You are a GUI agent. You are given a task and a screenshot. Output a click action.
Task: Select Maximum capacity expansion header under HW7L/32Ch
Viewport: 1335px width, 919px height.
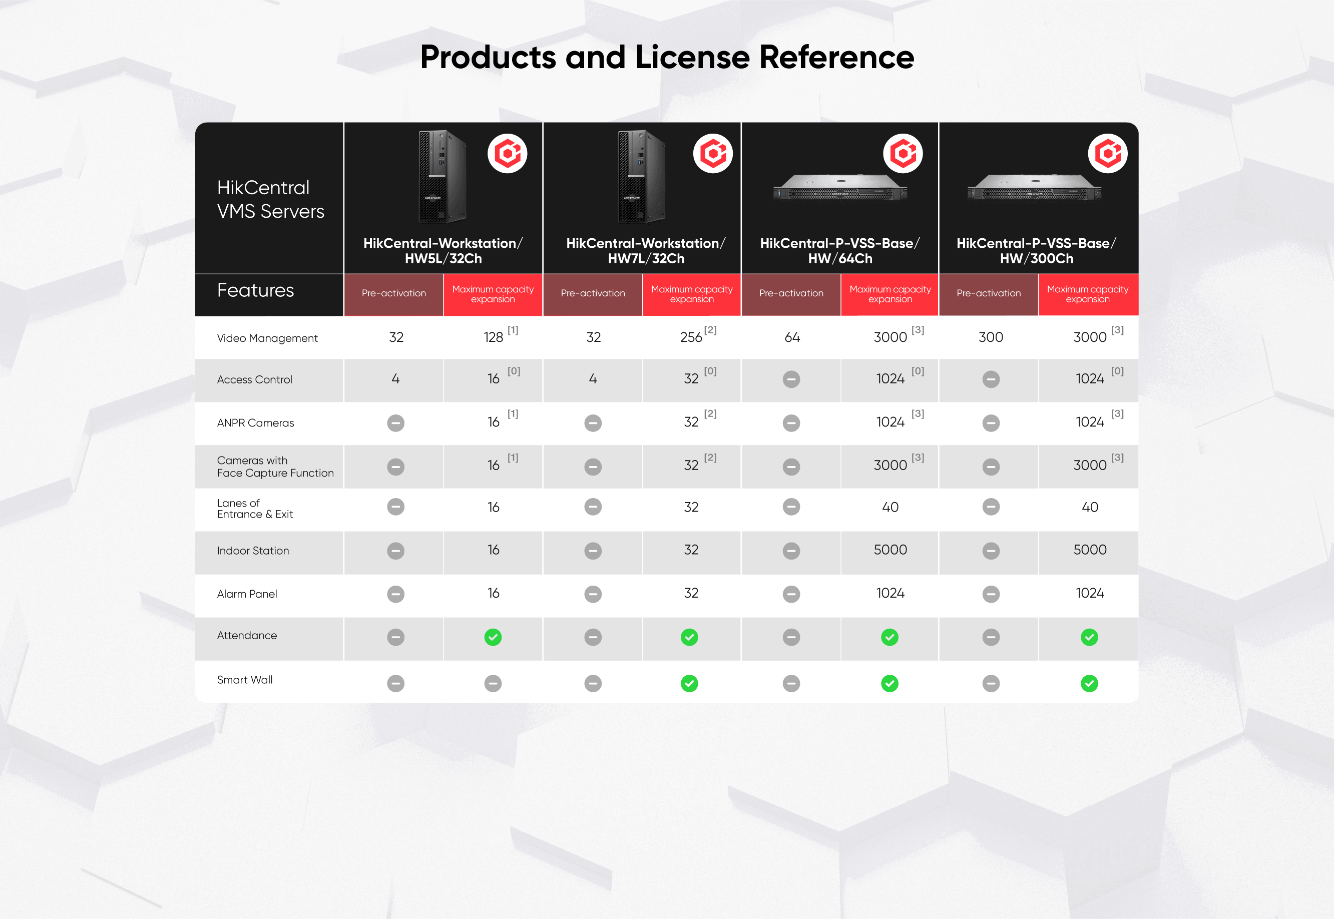click(691, 294)
